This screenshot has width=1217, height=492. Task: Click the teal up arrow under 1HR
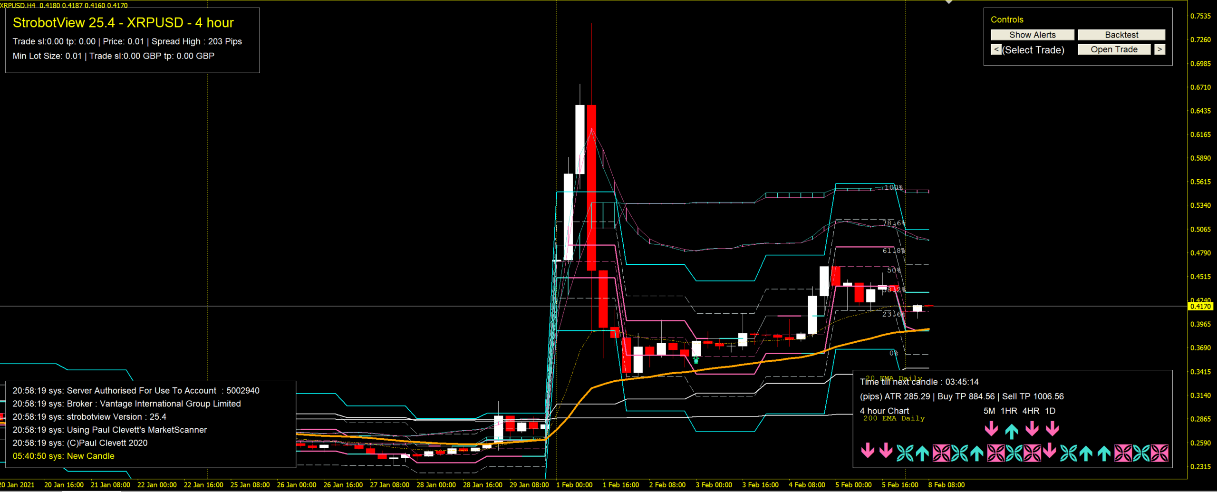[x=1012, y=431]
